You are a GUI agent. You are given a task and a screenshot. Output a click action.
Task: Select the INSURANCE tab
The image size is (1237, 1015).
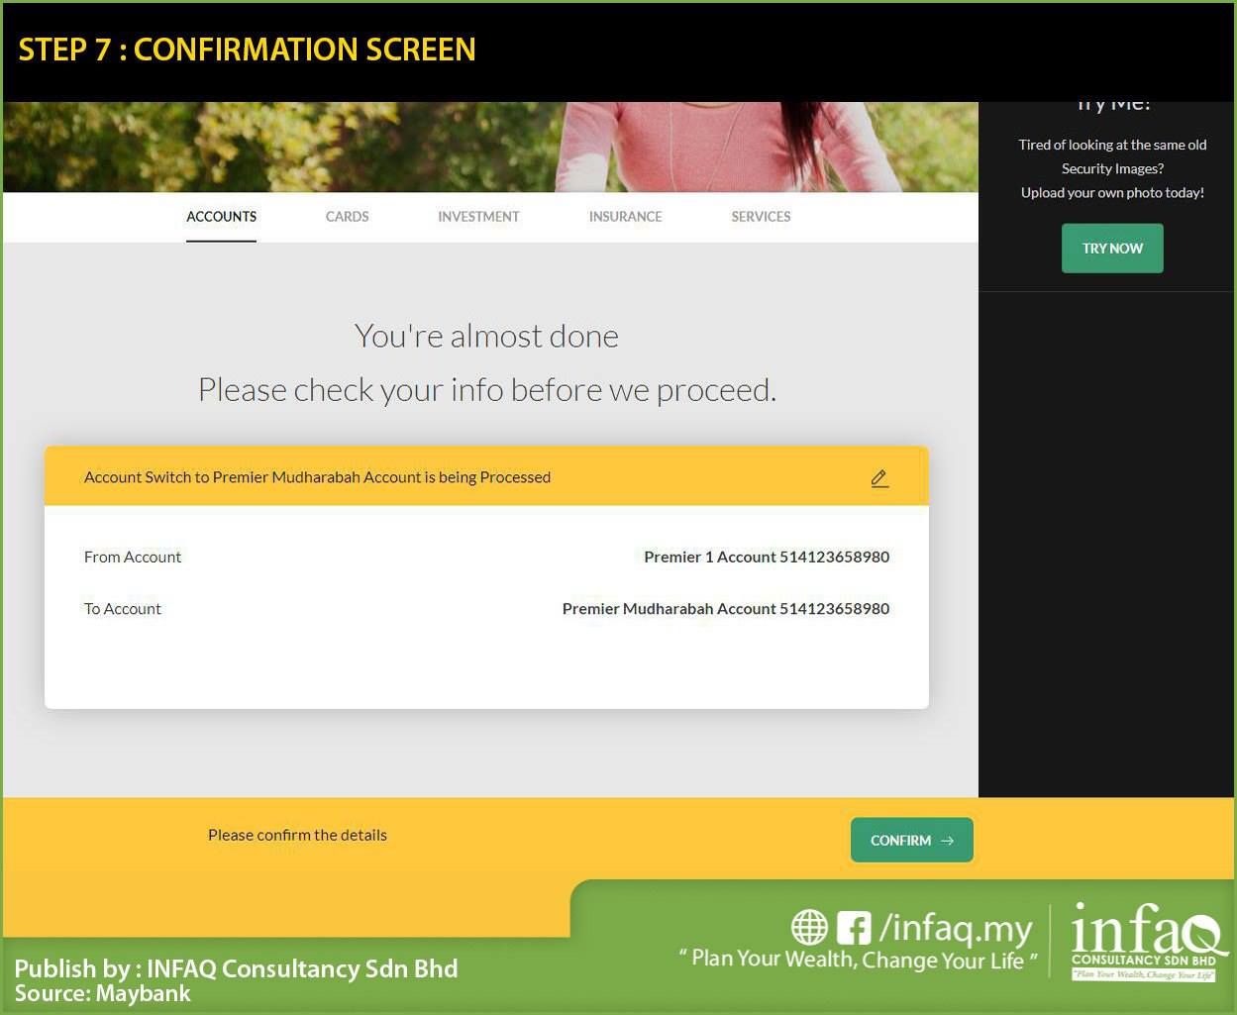626,217
